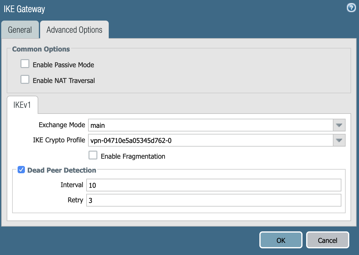359x255 pixels.
Task: Click the Enable NAT Traversal label text
Action: click(64, 81)
